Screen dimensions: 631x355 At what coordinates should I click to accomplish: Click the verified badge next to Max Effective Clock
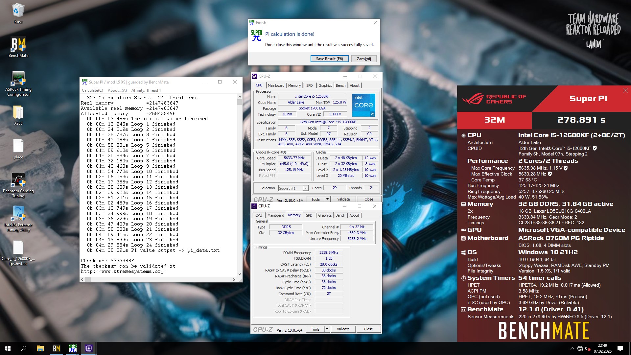tap(550, 174)
